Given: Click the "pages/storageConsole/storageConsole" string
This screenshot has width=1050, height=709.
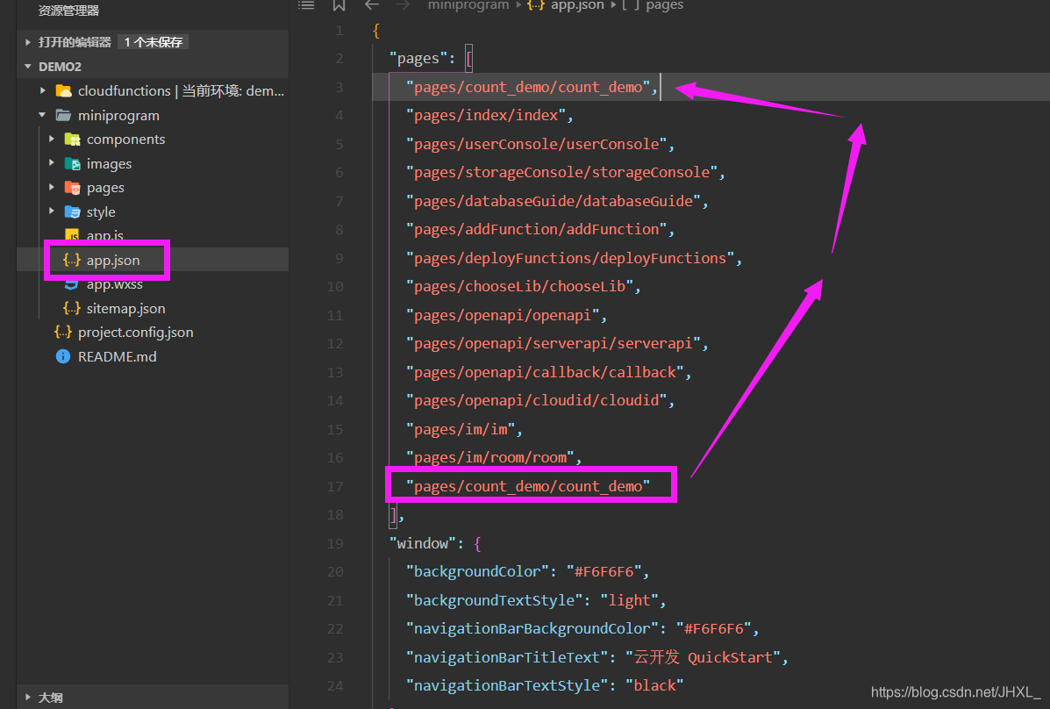Looking at the screenshot, I should pos(561,172).
